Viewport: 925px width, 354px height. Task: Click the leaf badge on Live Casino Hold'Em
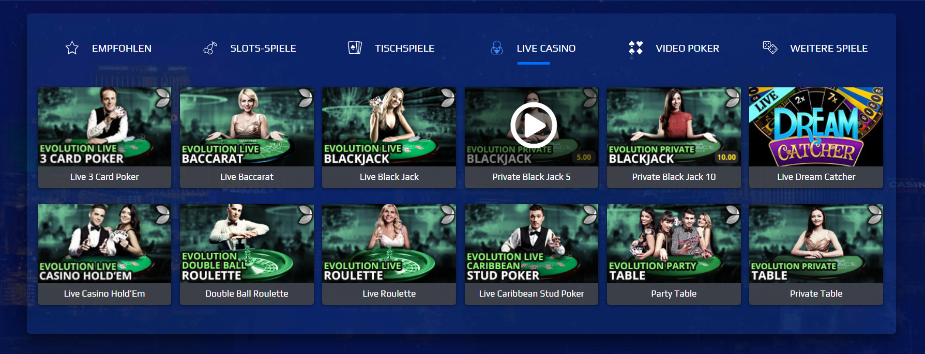pyautogui.click(x=163, y=214)
